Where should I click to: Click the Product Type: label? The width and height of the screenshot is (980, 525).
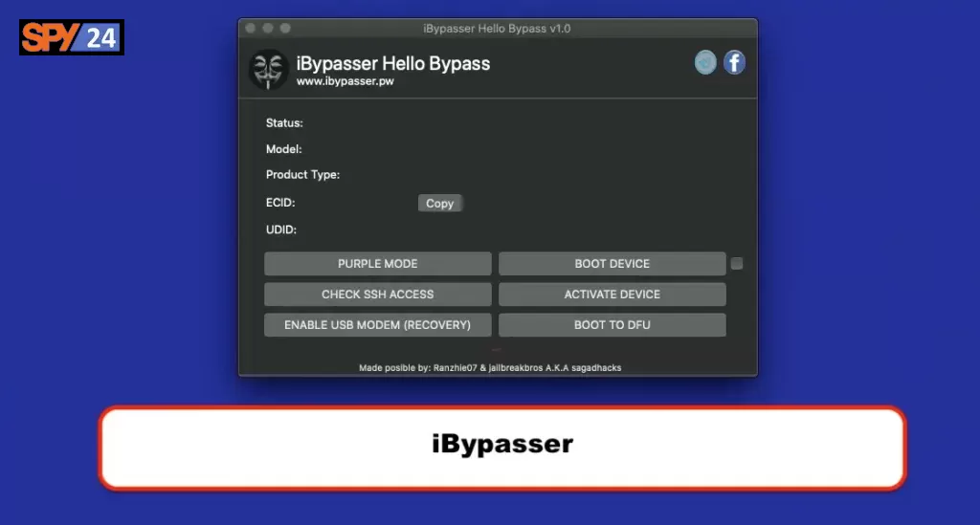302,175
